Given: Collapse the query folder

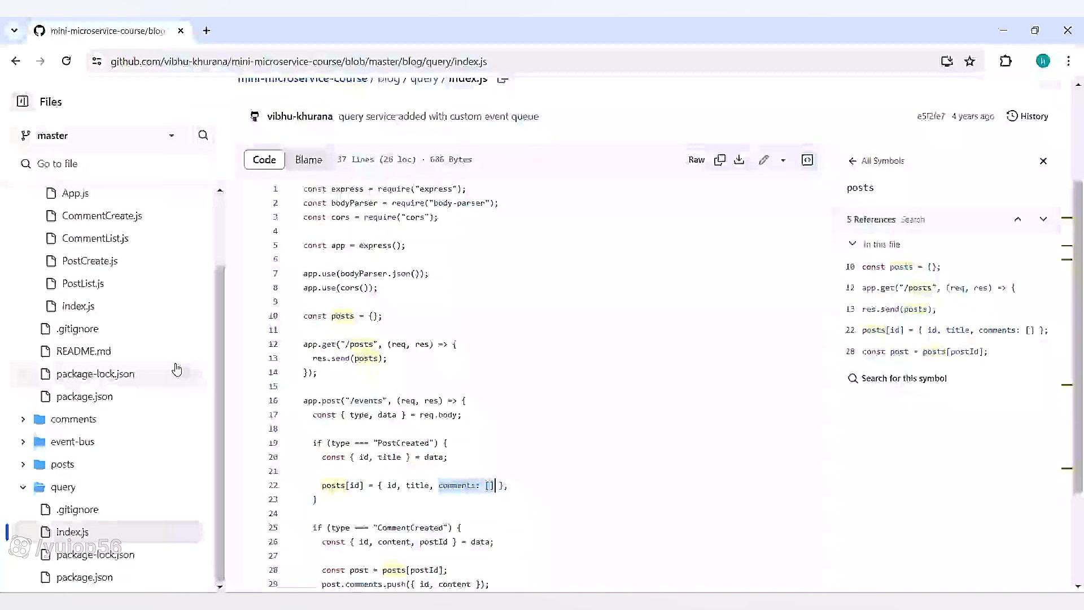Looking at the screenshot, I should coord(23,487).
